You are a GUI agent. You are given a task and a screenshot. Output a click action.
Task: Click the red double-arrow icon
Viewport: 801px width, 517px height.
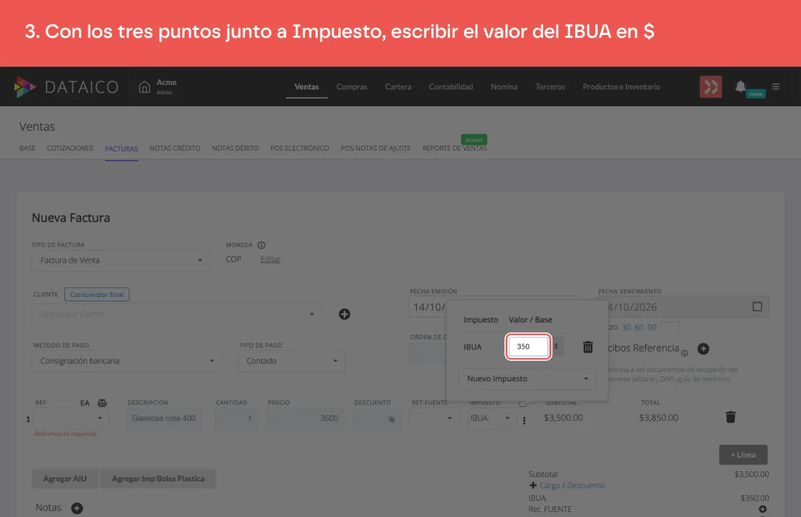711,87
